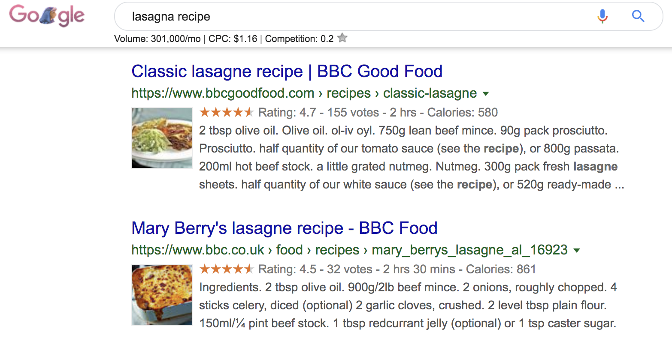This screenshot has width=672, height=347.
Task: Click the half-filled fifth star in the top rating
Action: [x=249, y=113]
